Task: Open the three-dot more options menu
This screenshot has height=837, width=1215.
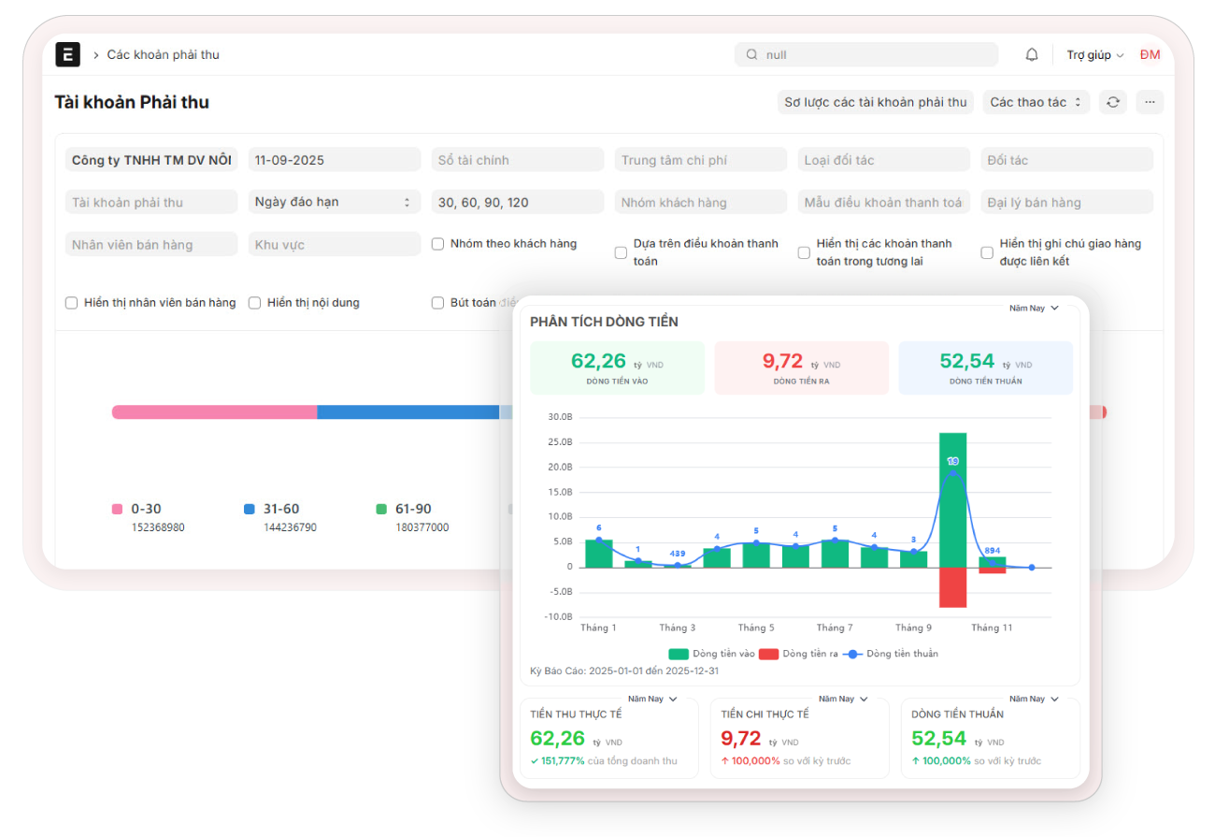Action: (x=1150, y=102)
